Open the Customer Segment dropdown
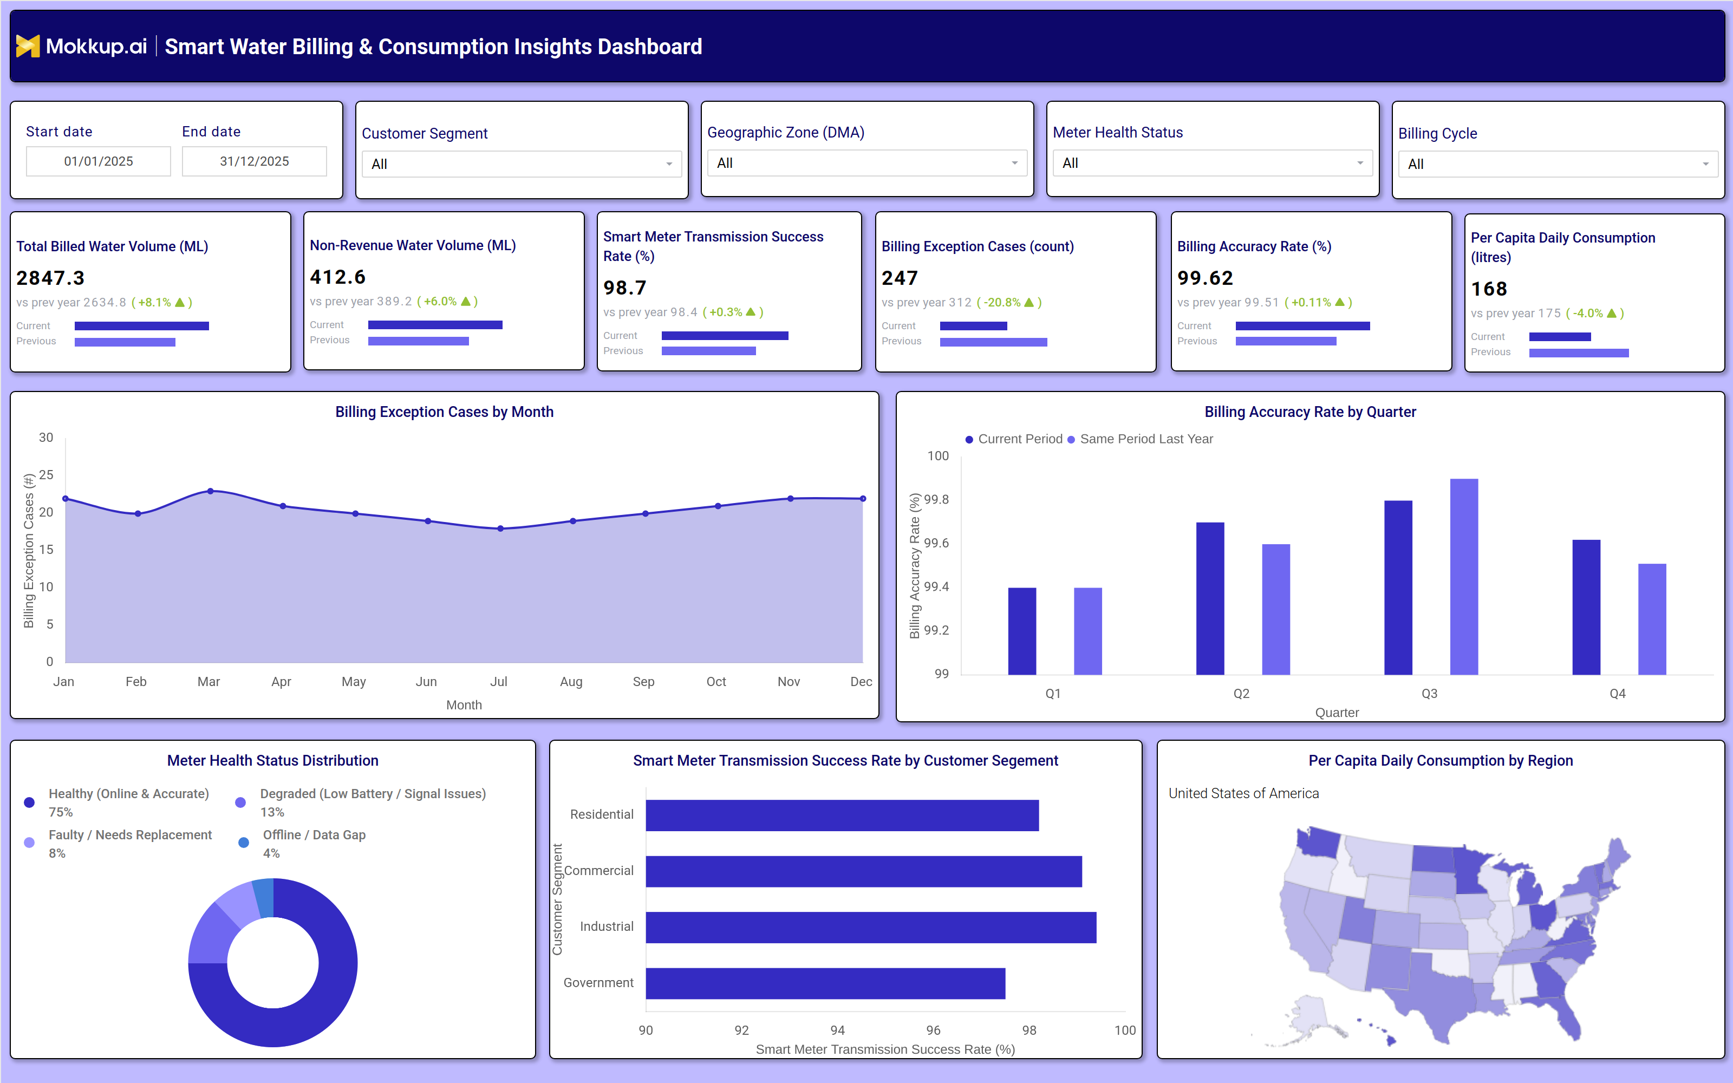Screen dimensions: 1733x1083 (x=522, y=164)
